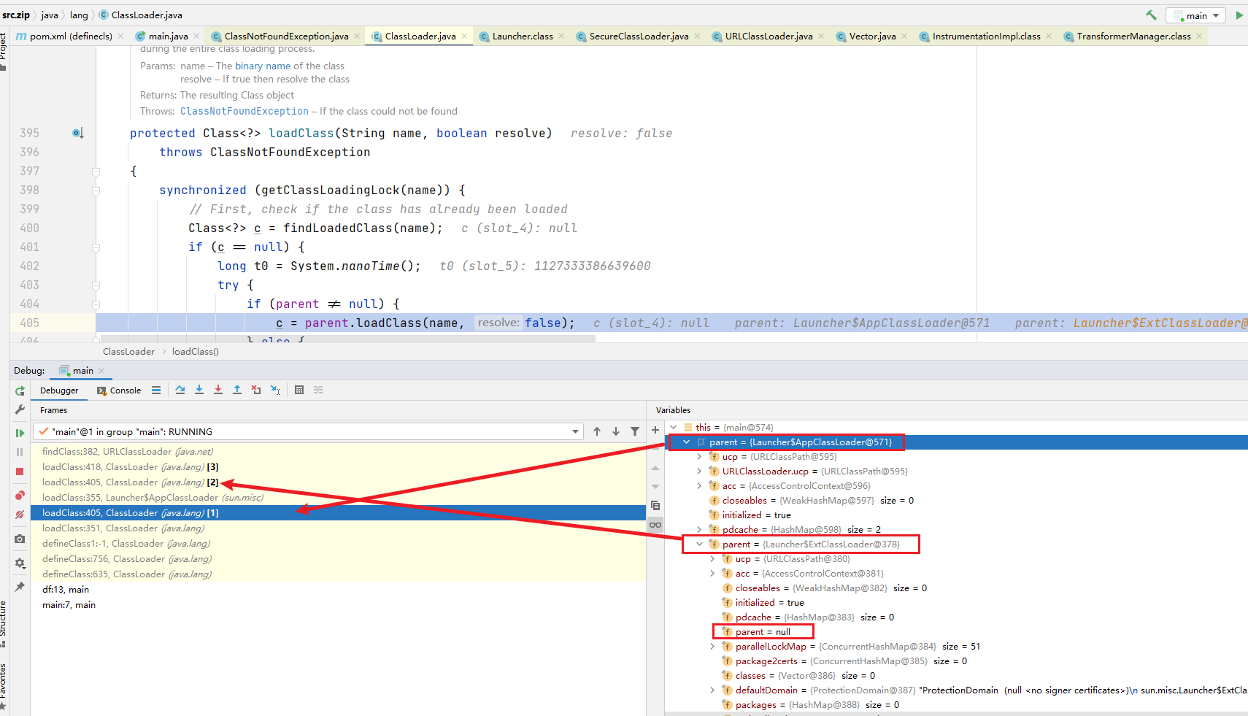Viewport: 1248px width, 716px height.
Task: Select next frame with down arrow
Action: pos(616,431)
